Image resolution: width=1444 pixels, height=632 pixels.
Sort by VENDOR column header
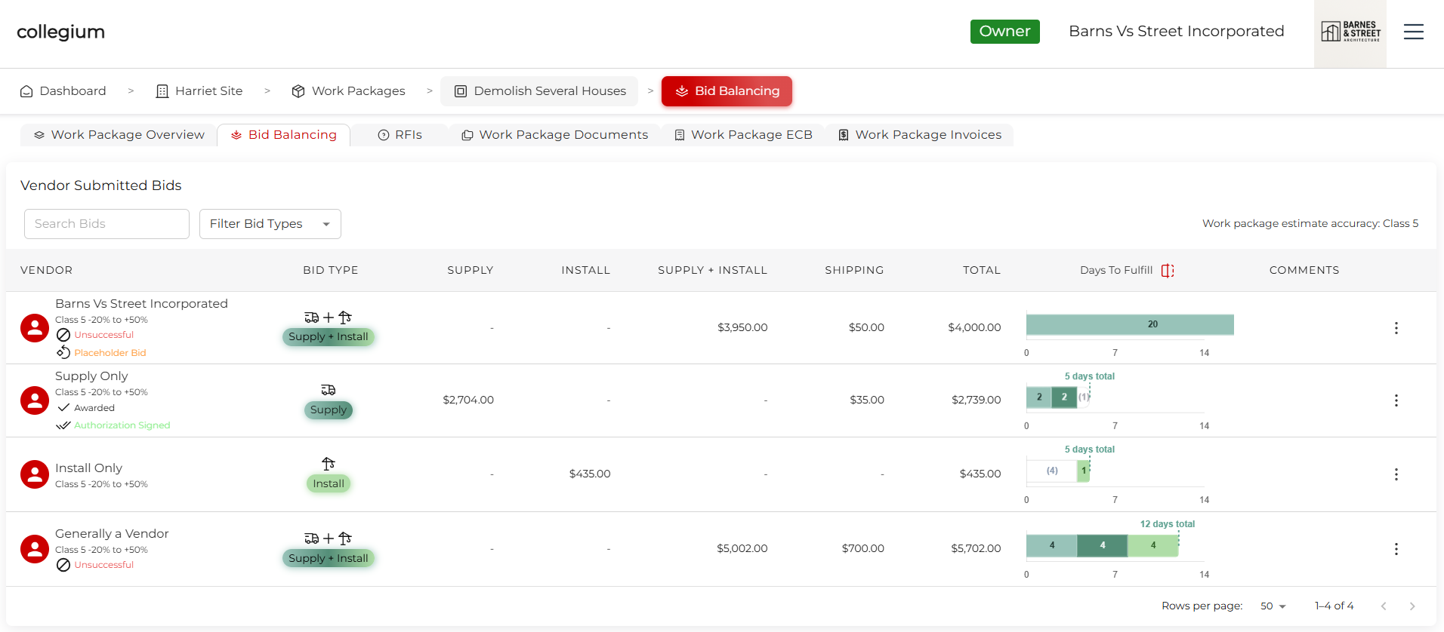[x=47, y=271]
